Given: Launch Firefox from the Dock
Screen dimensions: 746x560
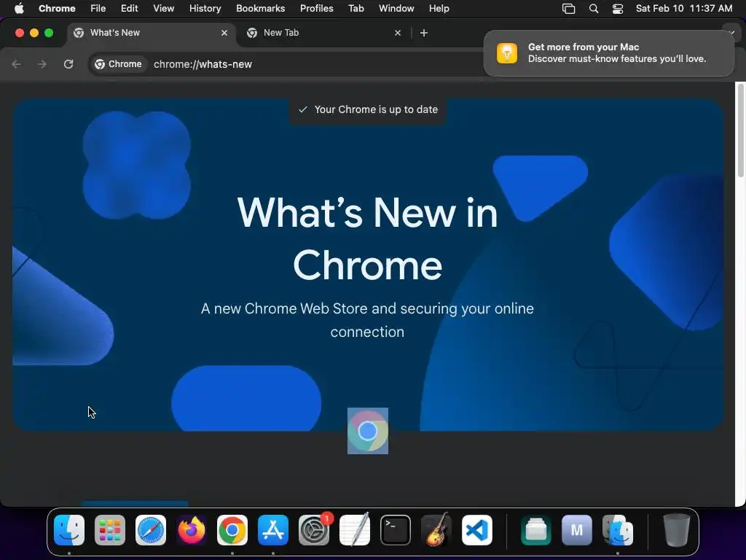Looking at the screenshot, I should tap(192, 530).
